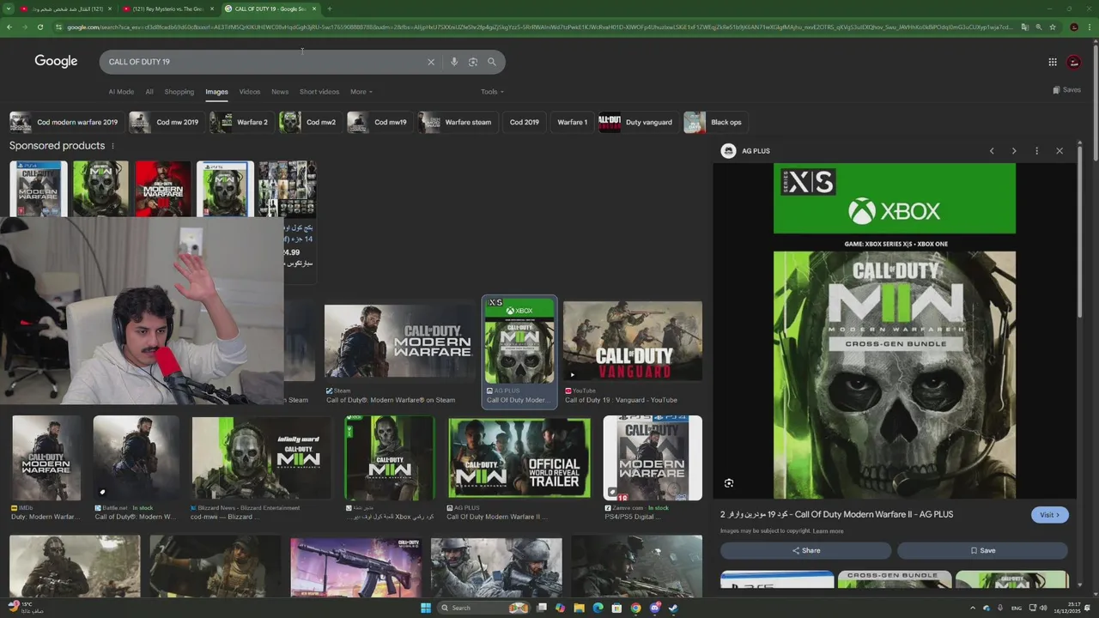This screenshot has width=1099, height=618.
Task: Open the AG PLUS source link in preview
Action: click(746, 151)
